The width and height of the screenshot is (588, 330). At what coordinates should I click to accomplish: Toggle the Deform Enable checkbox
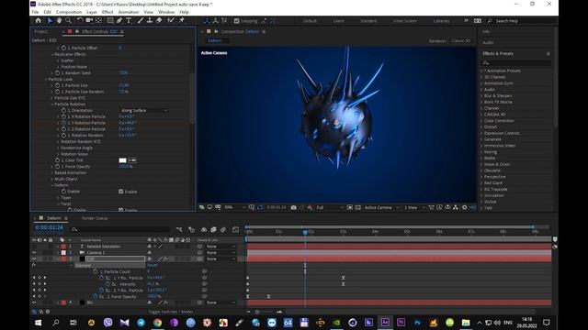120,192
